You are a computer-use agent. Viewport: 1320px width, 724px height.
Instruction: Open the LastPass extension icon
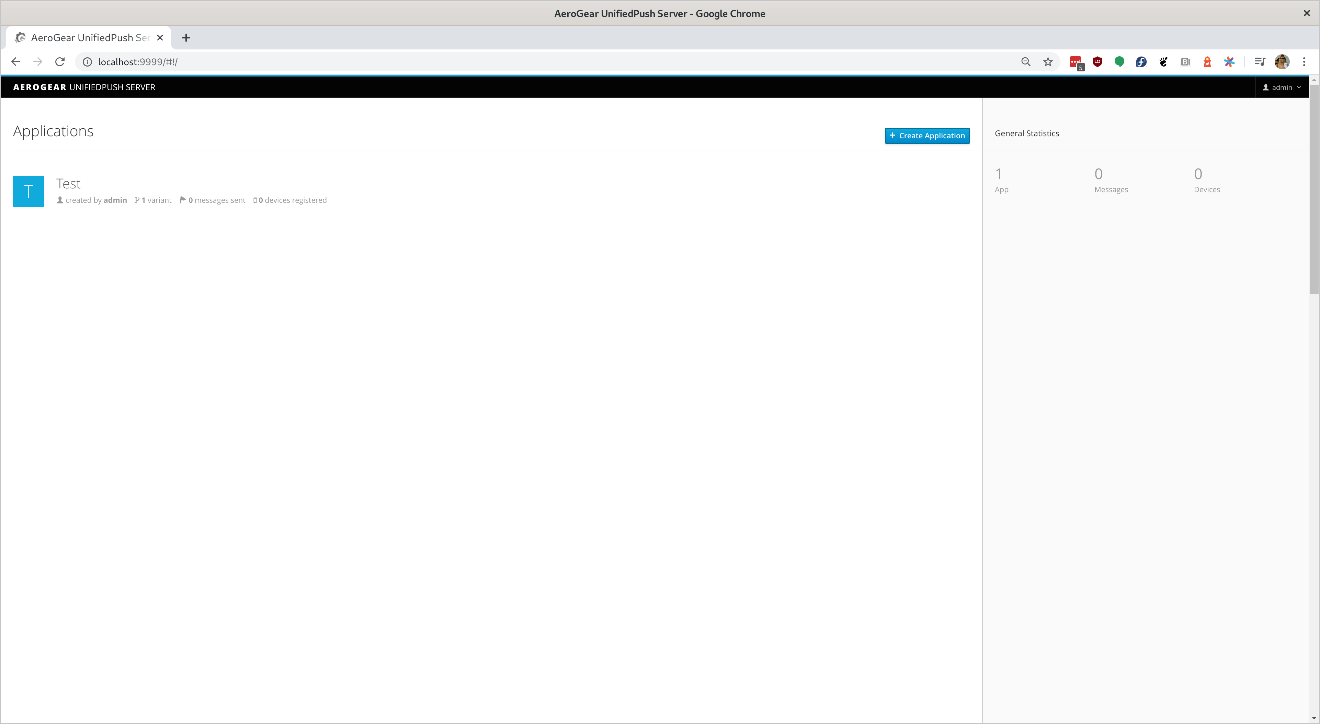pyautogui.click(x=1075, y=62)
